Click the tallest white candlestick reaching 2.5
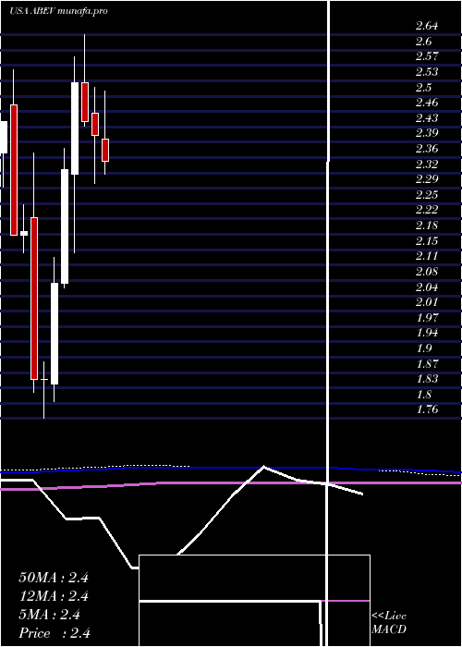The width and height of the screenshot is (462, 647). click(75, 128)
